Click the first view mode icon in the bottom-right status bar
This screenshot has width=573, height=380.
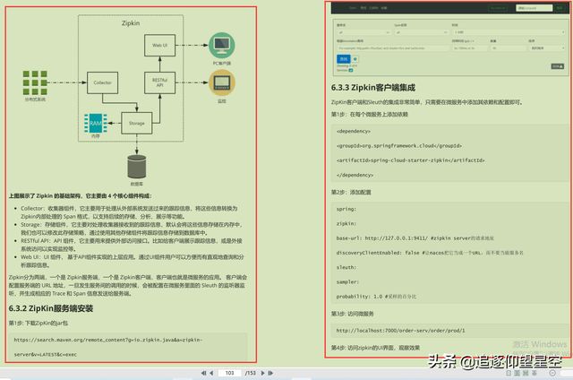(x=509, y=373)
